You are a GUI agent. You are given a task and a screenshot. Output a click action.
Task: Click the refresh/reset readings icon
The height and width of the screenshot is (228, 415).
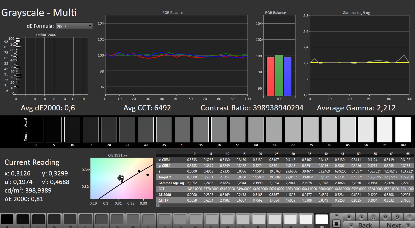pyautogui.click(x=397, y=217)
